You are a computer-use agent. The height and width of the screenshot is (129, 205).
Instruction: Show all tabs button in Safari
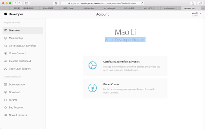click(200, 3)
